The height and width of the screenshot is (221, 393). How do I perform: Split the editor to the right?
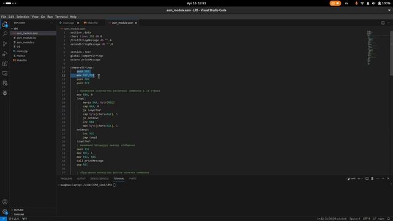(x=383, y=23)
